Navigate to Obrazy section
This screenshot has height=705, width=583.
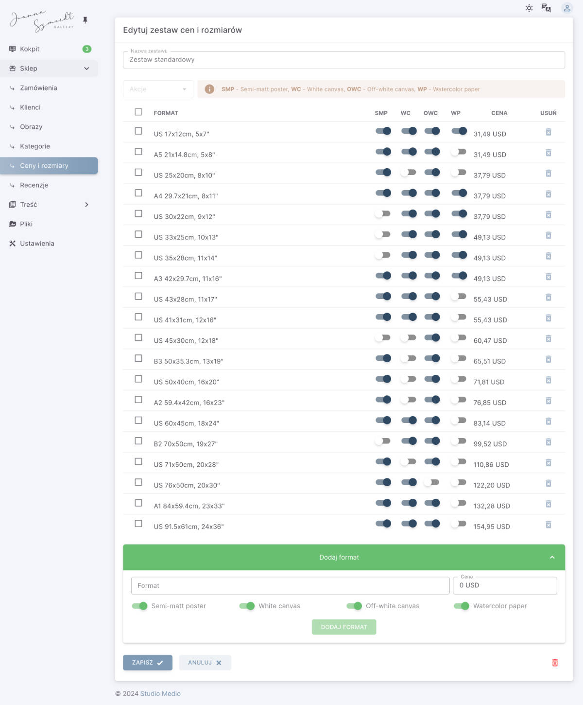[x=49, y=127]
